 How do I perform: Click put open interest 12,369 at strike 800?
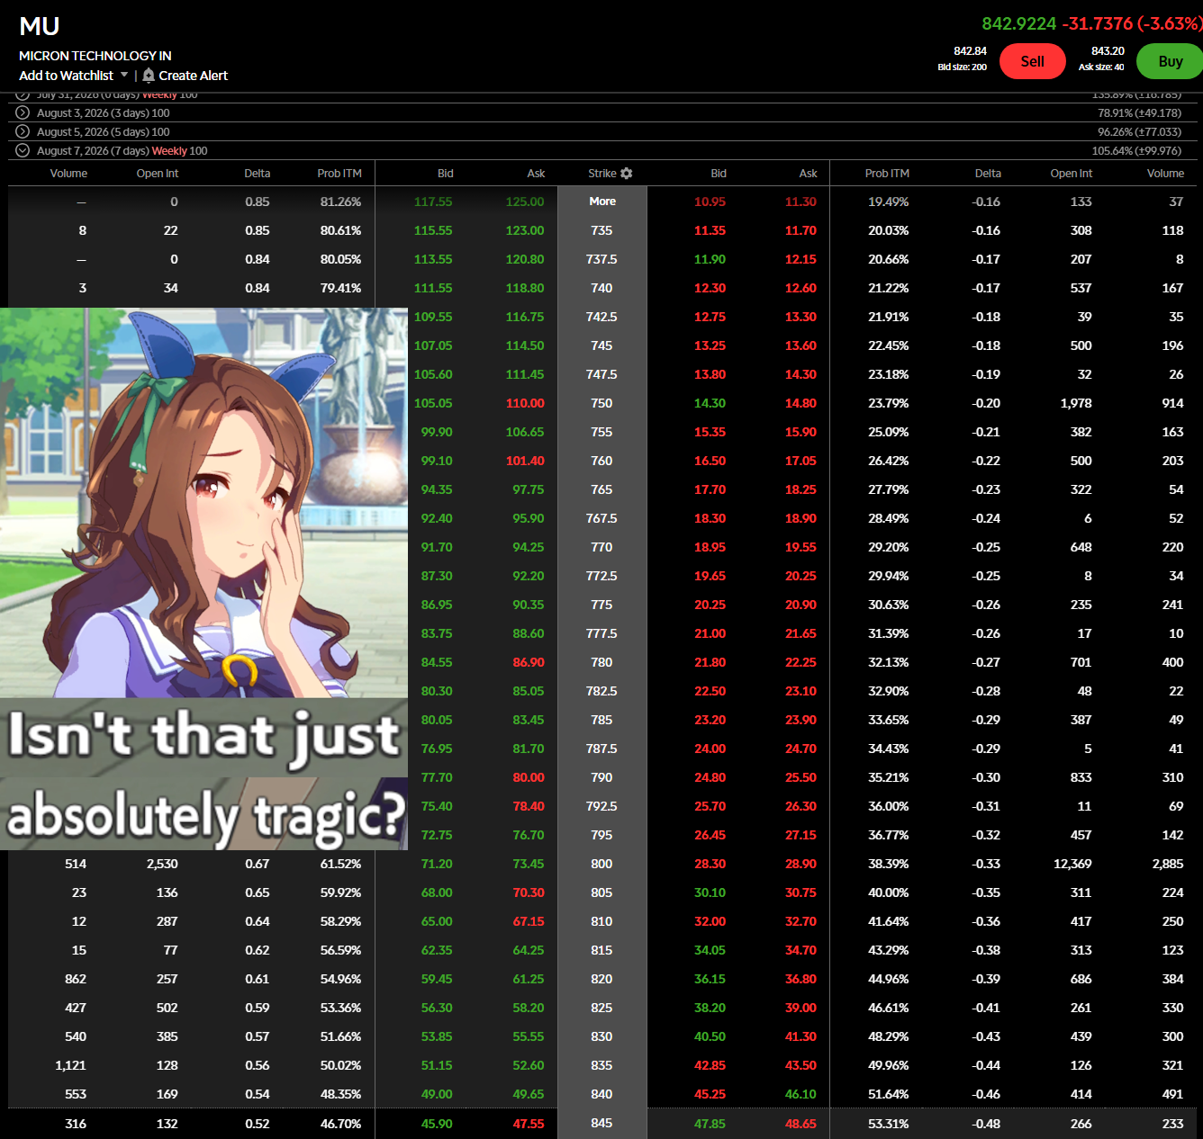pos(1072,864)
